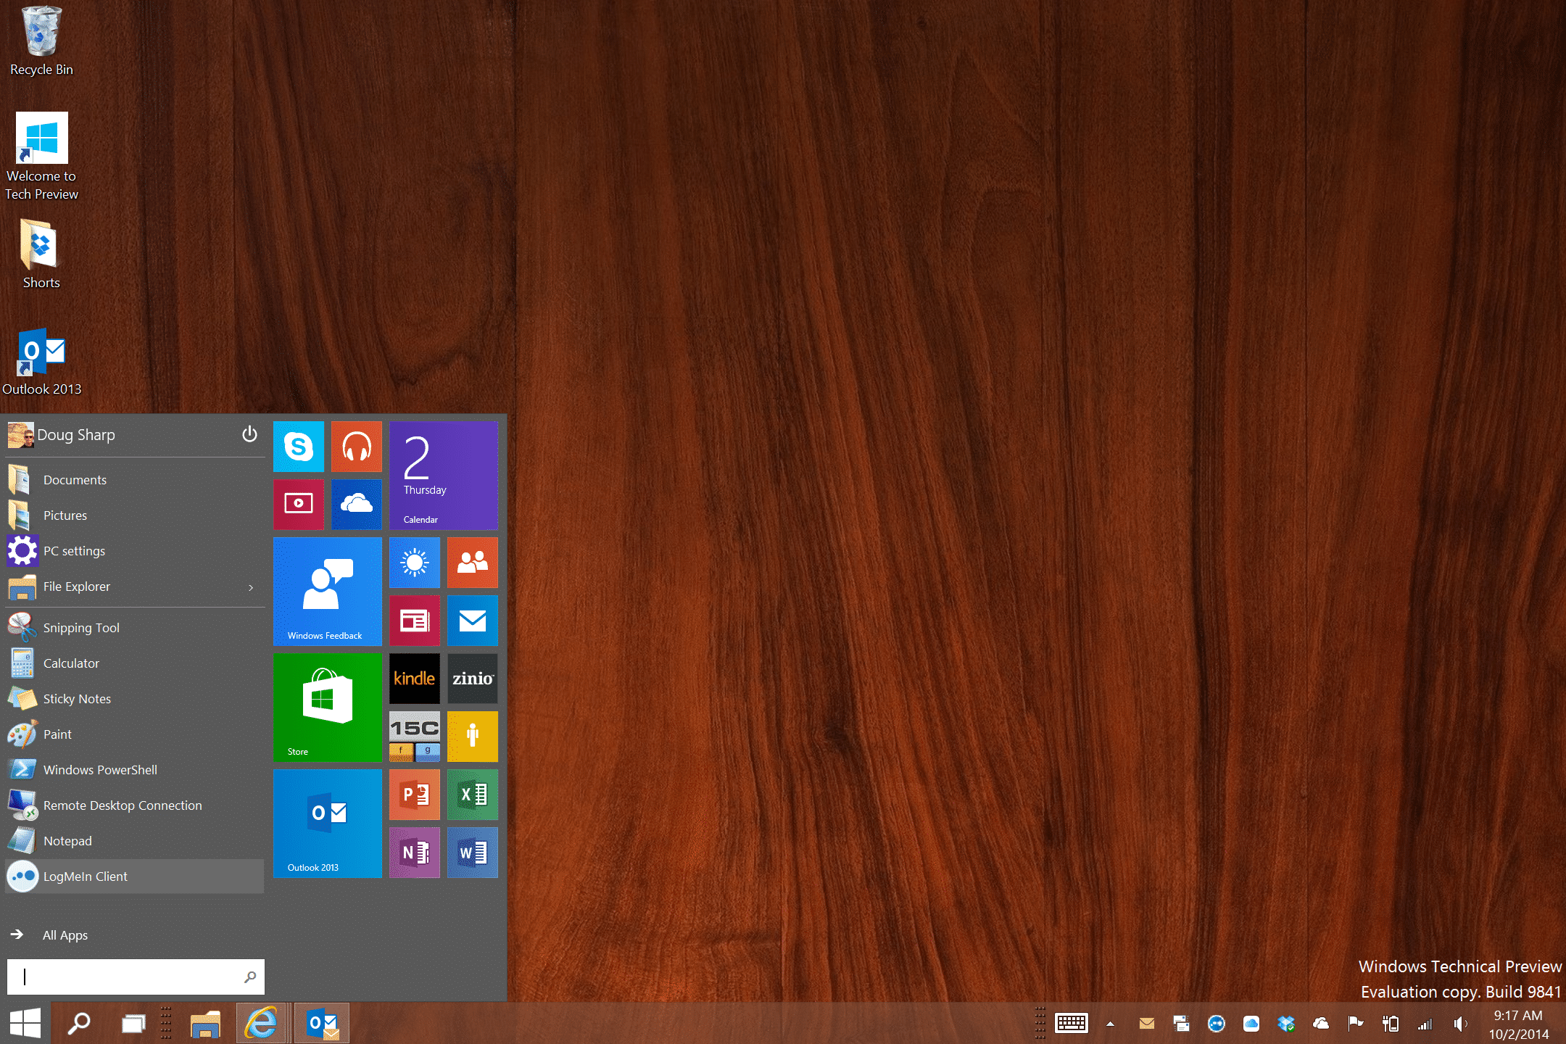Click the Dropbox tray icon
The width and height of the screenshot is (1566, 1044).
[1286, 1023]
